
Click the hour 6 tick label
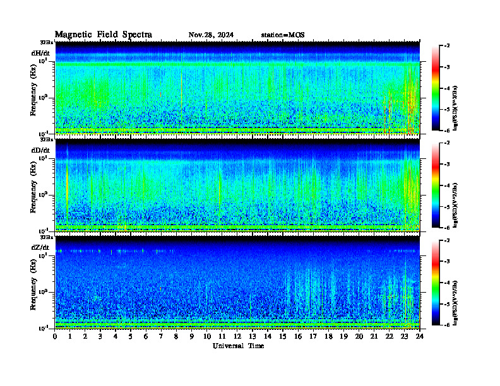pos(146,336)
